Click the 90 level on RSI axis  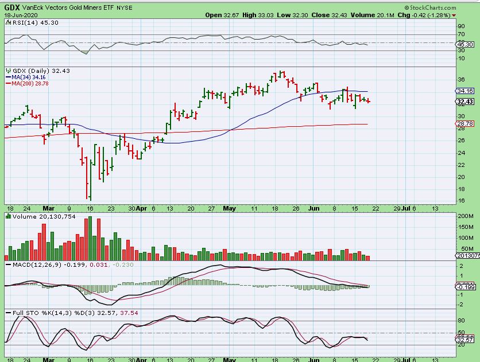461,26
